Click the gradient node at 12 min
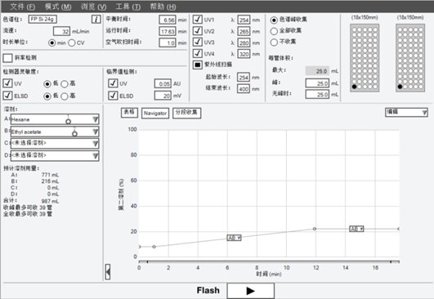 (x=315, y=229)
